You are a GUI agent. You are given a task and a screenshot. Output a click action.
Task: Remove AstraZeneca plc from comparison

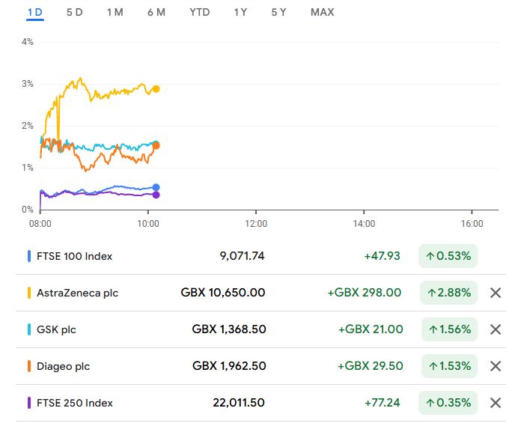click(x=496, y=293)
